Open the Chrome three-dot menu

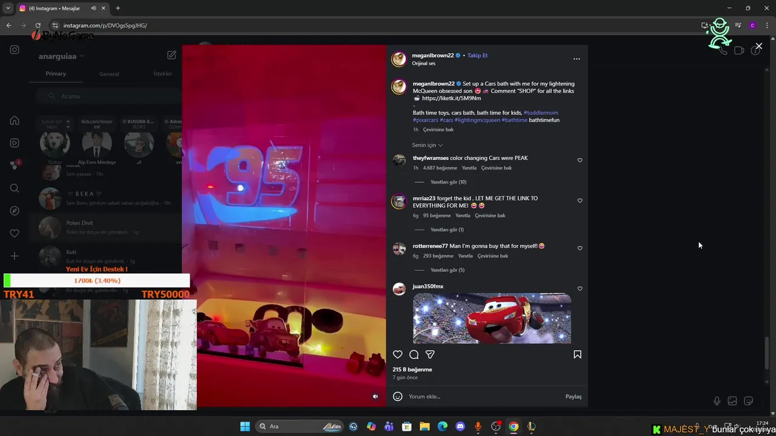767,25
